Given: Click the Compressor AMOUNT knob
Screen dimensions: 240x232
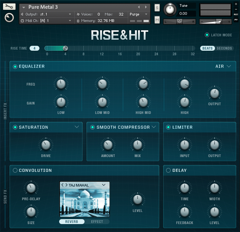Looking at the screenshot, I should tap(108, 145).
